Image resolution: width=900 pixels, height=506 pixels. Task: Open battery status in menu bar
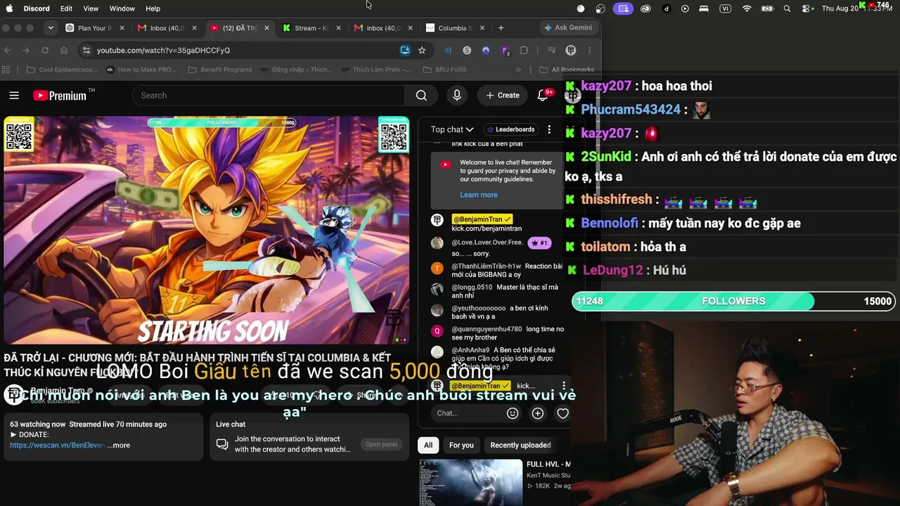(x=768, y=8)
